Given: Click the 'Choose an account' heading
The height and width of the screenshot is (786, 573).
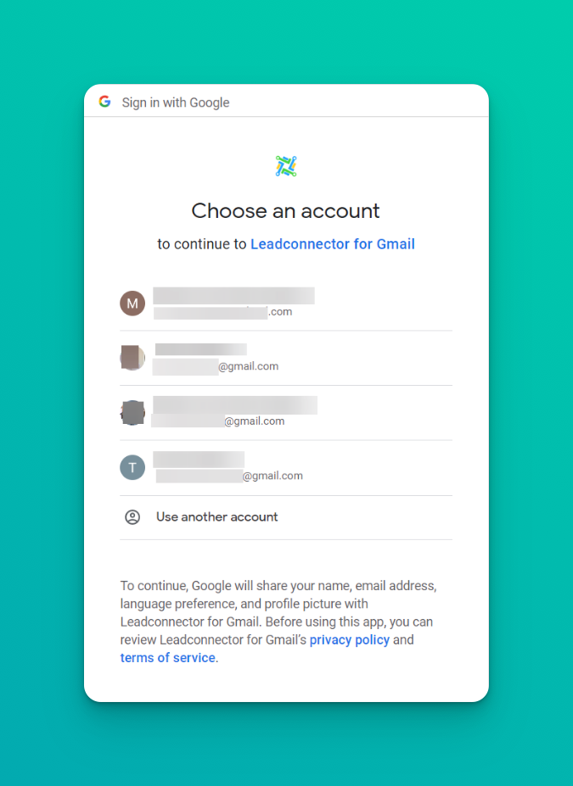Looking at the screenshot, I should 285,211.
